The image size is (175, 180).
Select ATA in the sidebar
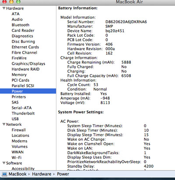point(15,14)
